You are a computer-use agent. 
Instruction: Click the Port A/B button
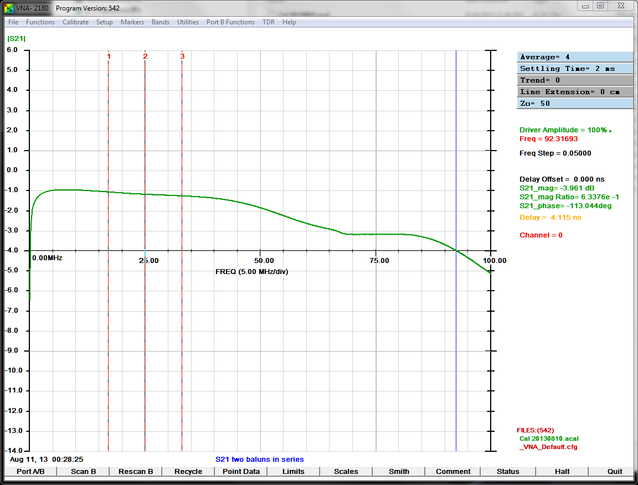coord(30,472)
